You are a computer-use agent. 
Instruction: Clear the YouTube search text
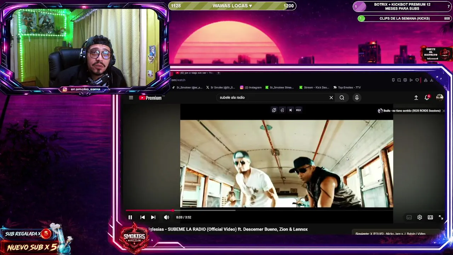pos(331,97)
